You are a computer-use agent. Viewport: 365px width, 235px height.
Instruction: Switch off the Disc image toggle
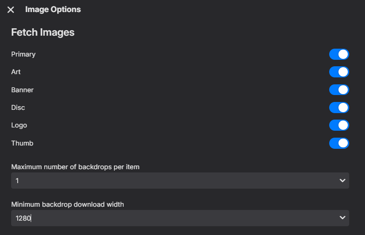point(339,108)
